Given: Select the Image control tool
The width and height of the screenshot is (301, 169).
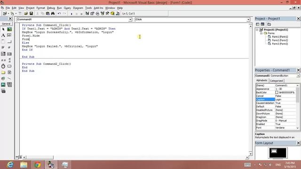Looking at the screenshot, I should [3, 84].
